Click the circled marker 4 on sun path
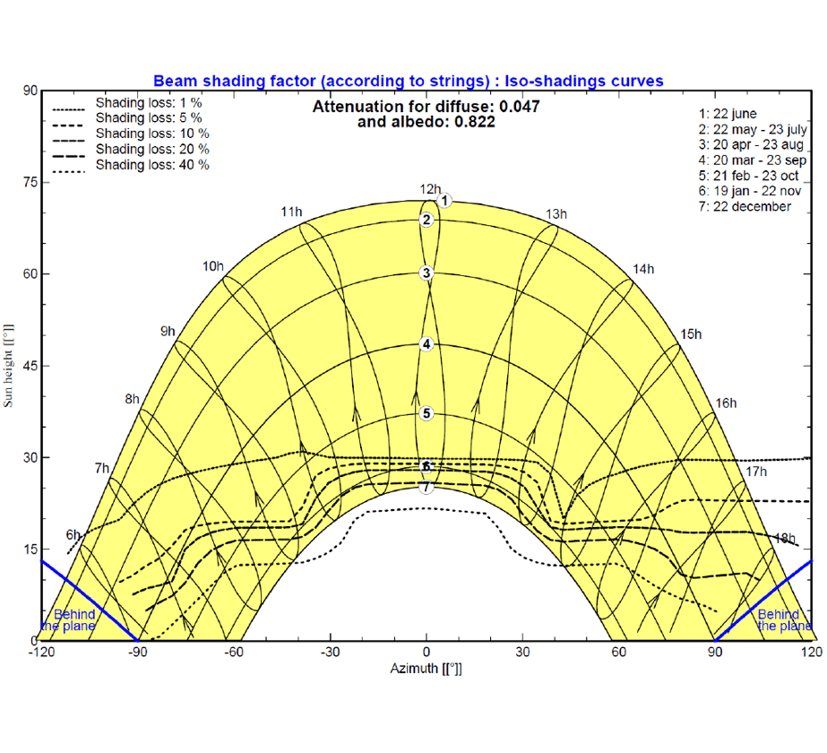 click(427, 343)
